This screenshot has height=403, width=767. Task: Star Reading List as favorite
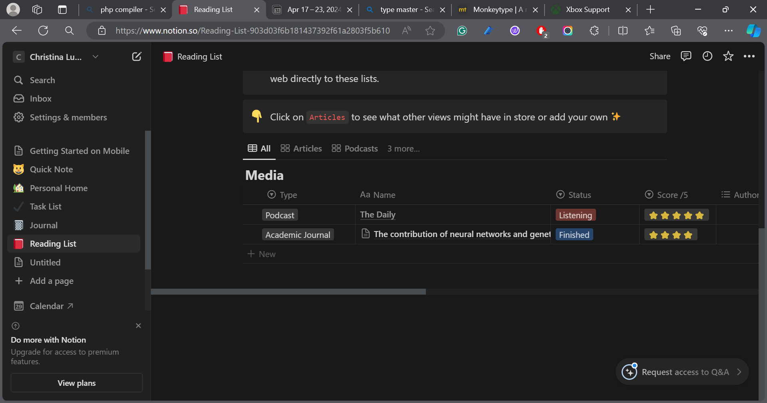pos(728,56)
